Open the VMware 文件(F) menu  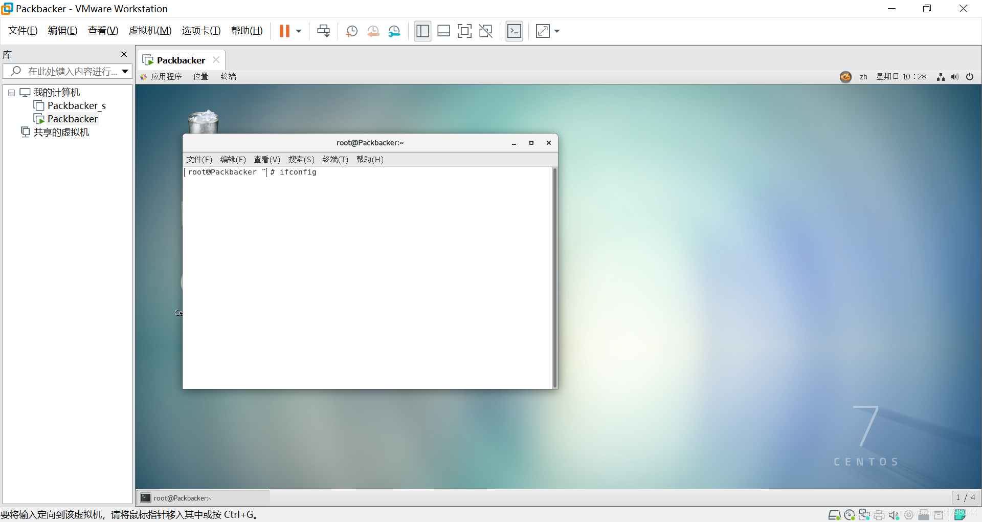coord(23,31)
